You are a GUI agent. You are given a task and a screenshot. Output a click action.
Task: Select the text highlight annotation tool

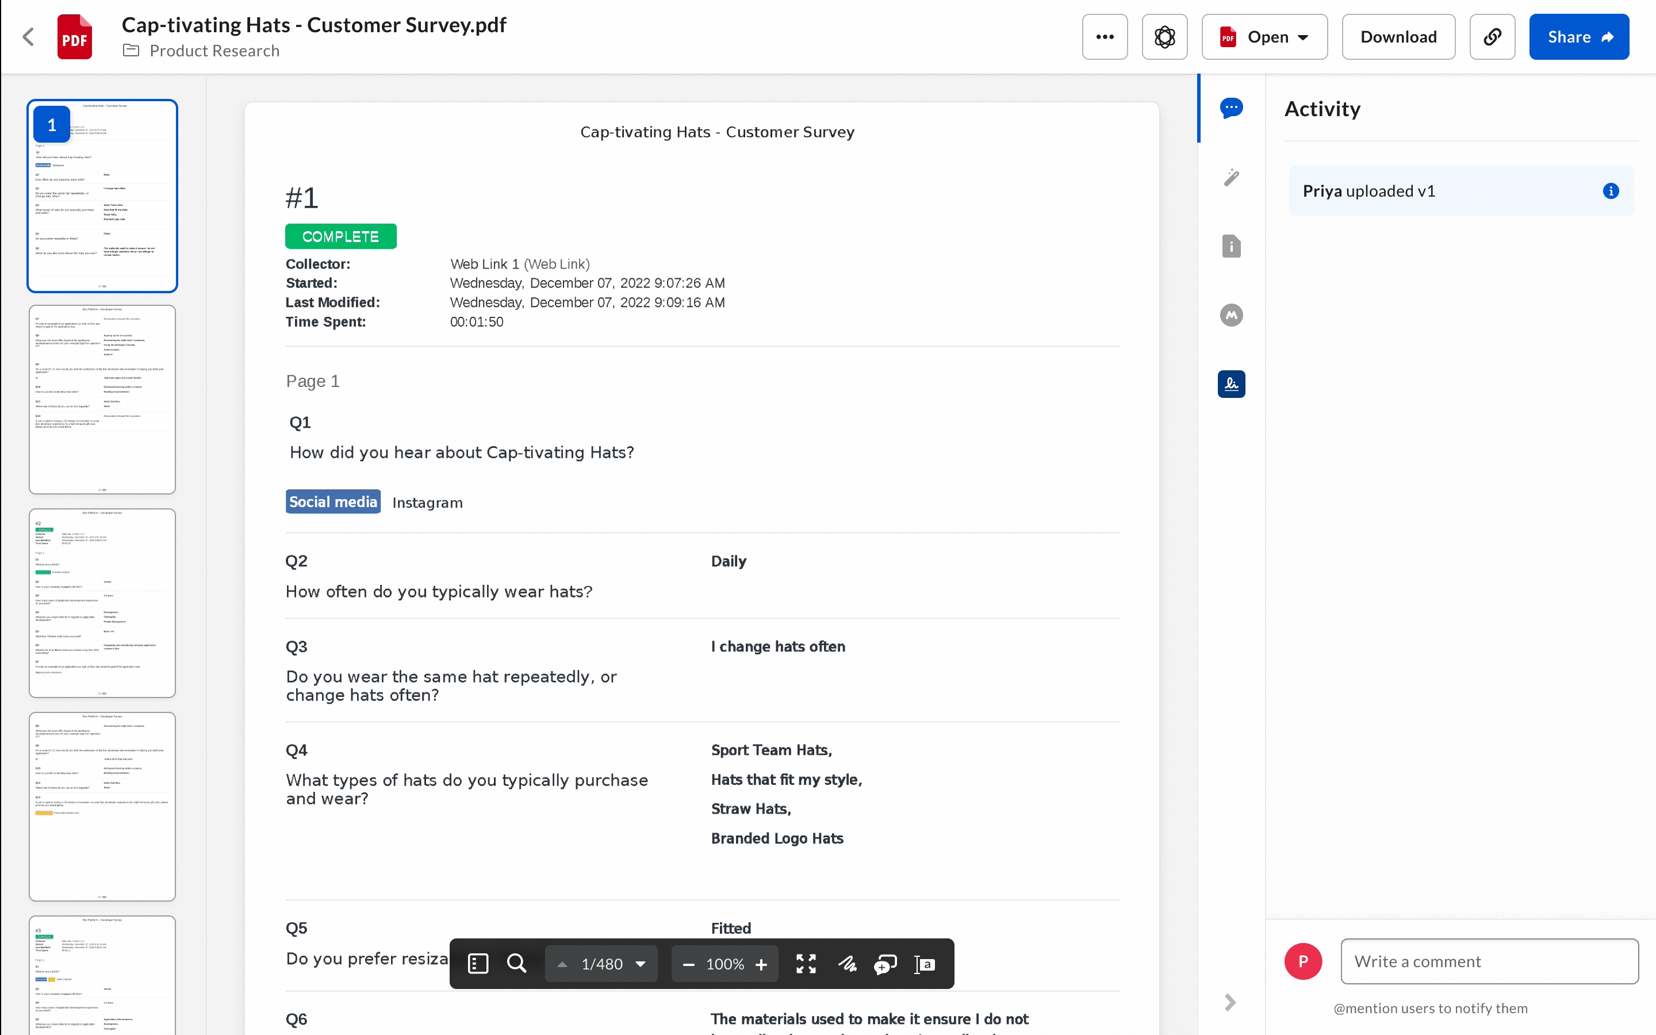[925, 964]
